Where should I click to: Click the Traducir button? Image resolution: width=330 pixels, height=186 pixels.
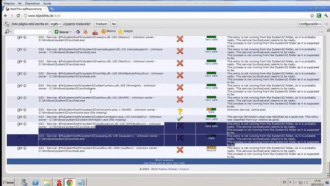(101, 24)
